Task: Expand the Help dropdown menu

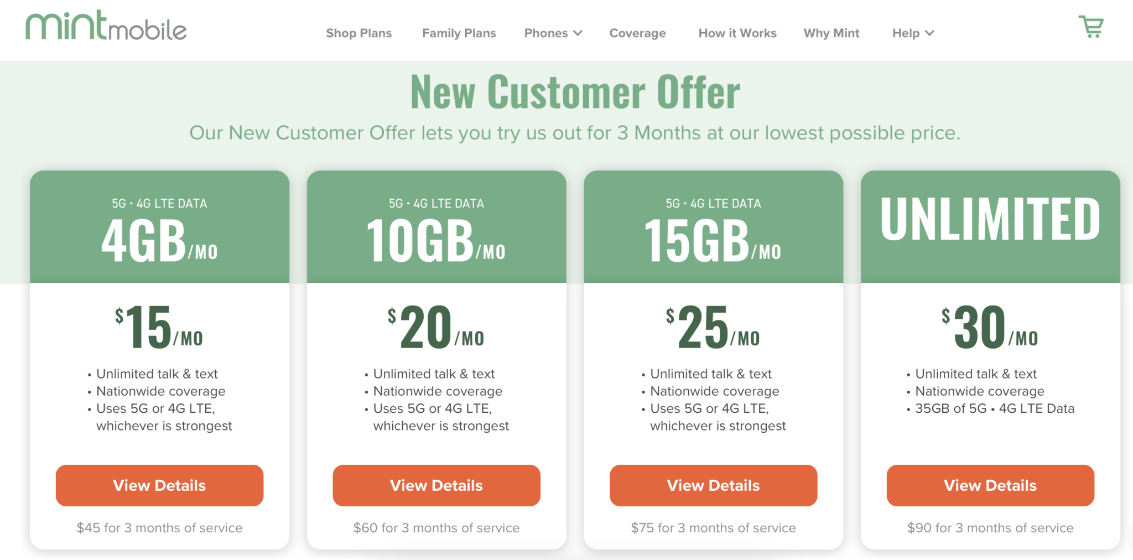Action: [x=913, y=33]
